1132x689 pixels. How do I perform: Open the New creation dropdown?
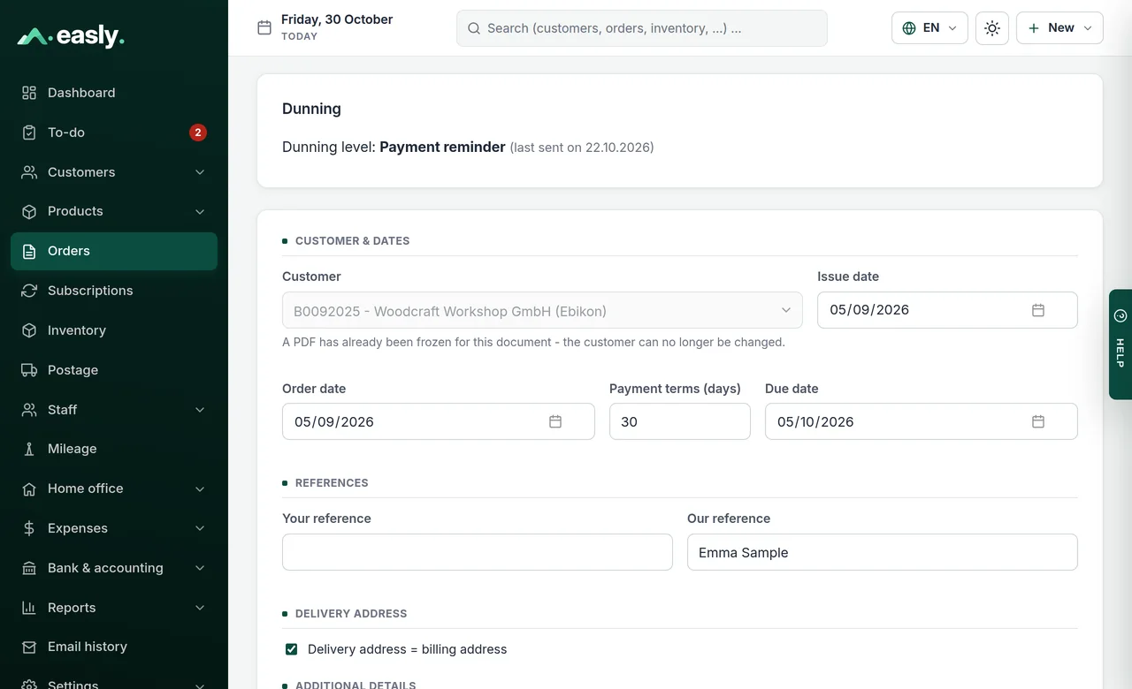pos(1059,28)
